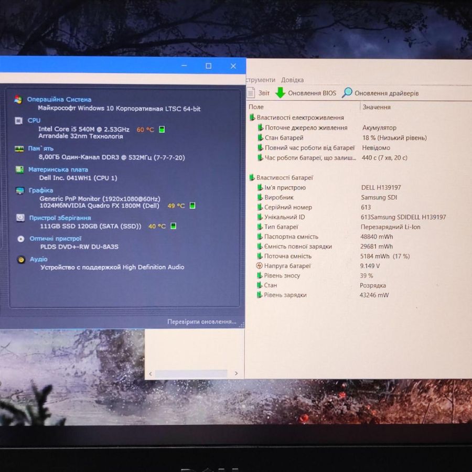Click the monitor icon by Графіка
Screen dimensions: 472x472
coord(20,190)
